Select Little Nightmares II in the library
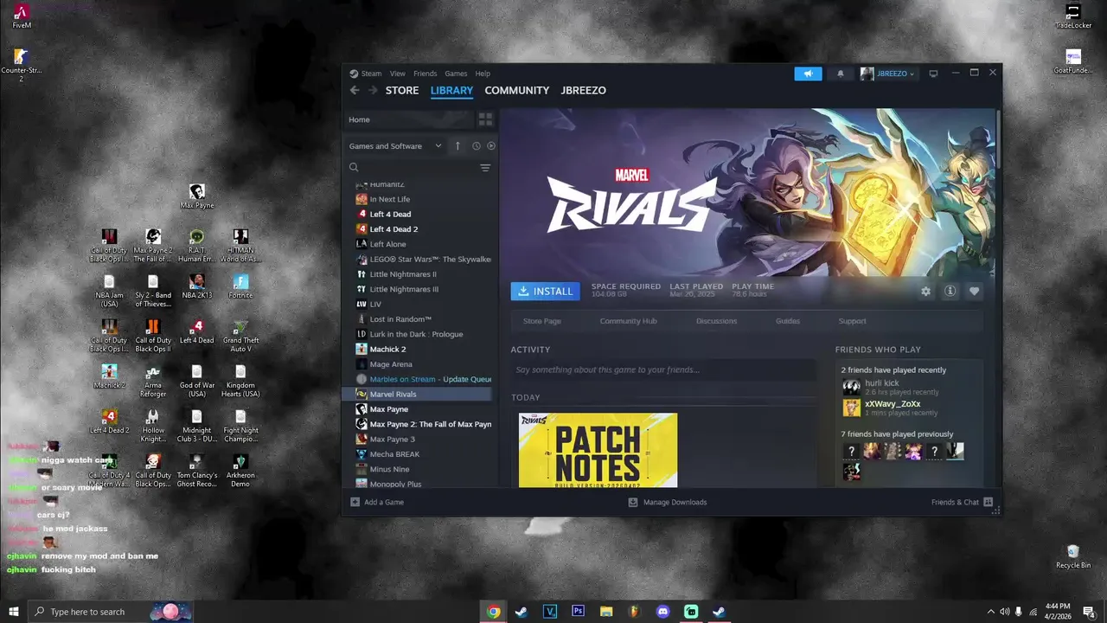 [x=403, y=274]
